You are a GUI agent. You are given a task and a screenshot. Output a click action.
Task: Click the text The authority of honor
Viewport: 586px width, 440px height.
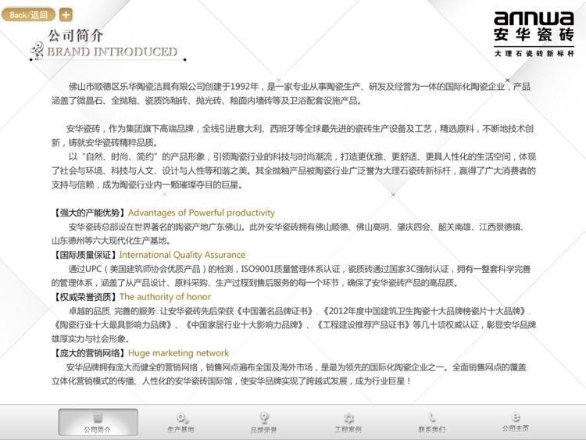pos(165,297)
